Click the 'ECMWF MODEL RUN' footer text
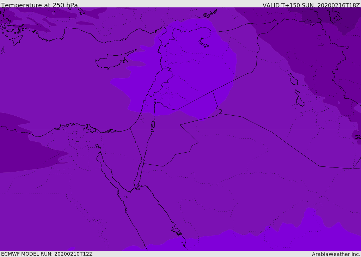Viewport: 361px width, 257px height. tap(47, 254)
